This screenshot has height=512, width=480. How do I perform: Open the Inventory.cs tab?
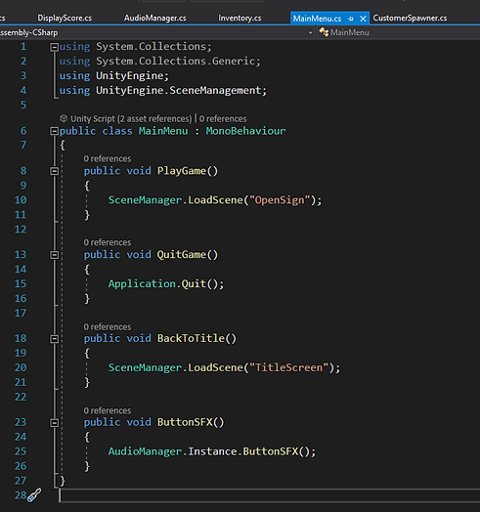pos(240,18)
